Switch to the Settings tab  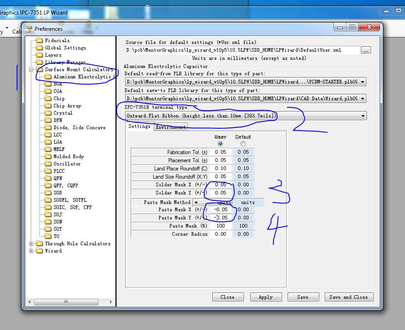140,126
